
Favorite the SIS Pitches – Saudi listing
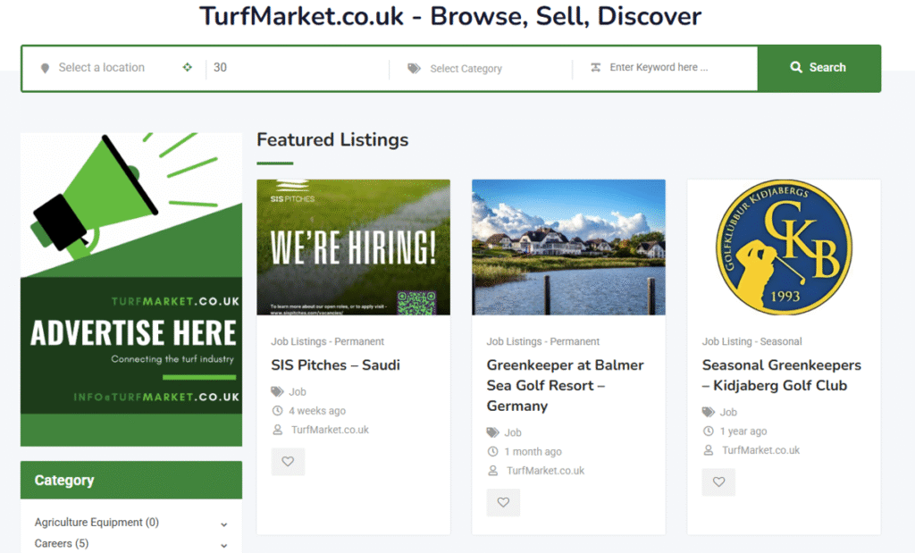pos(288,462)
